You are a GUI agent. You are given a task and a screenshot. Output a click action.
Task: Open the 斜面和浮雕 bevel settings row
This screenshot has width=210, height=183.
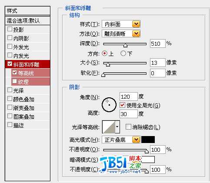tap(27, 64)
